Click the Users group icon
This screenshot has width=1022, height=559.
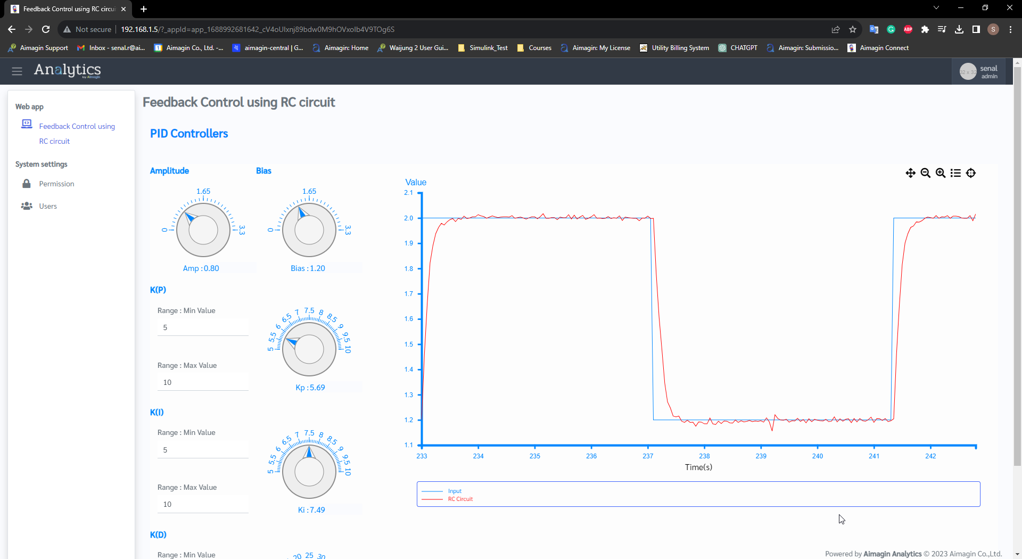[x=27, y=206]
